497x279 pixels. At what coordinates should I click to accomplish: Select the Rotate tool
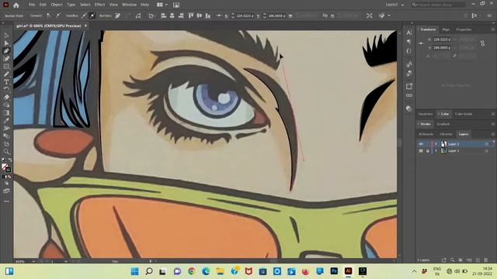click(6, 90)
